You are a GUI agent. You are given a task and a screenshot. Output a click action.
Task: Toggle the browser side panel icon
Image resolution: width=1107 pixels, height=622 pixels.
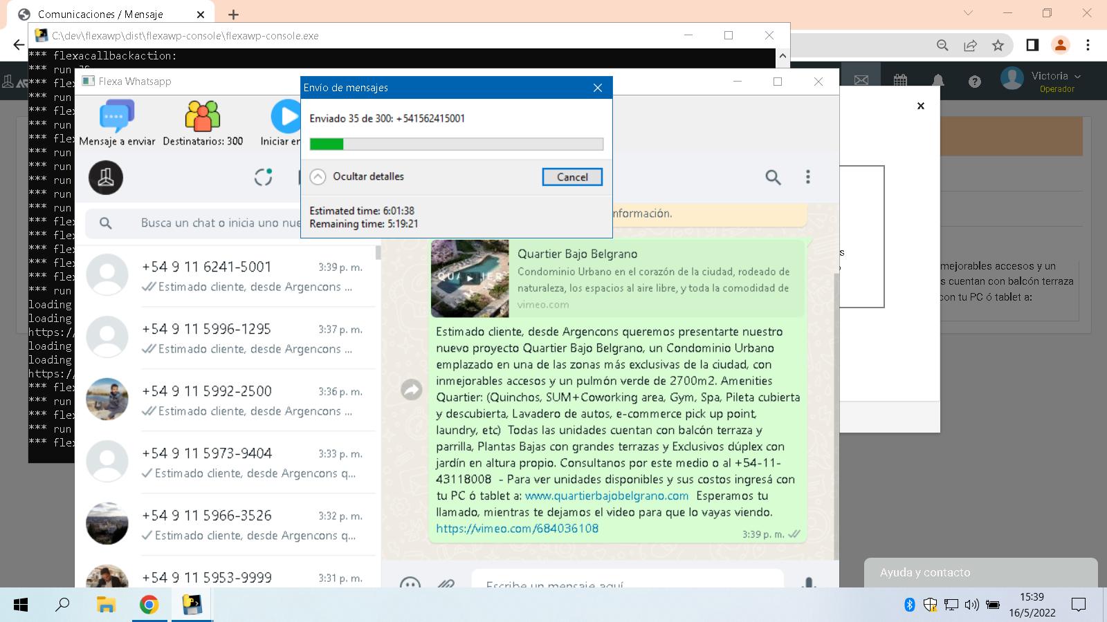[1032, 45]
